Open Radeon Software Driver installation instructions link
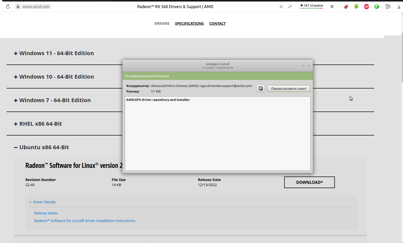 pyautogui.click(x=85, y=221)
